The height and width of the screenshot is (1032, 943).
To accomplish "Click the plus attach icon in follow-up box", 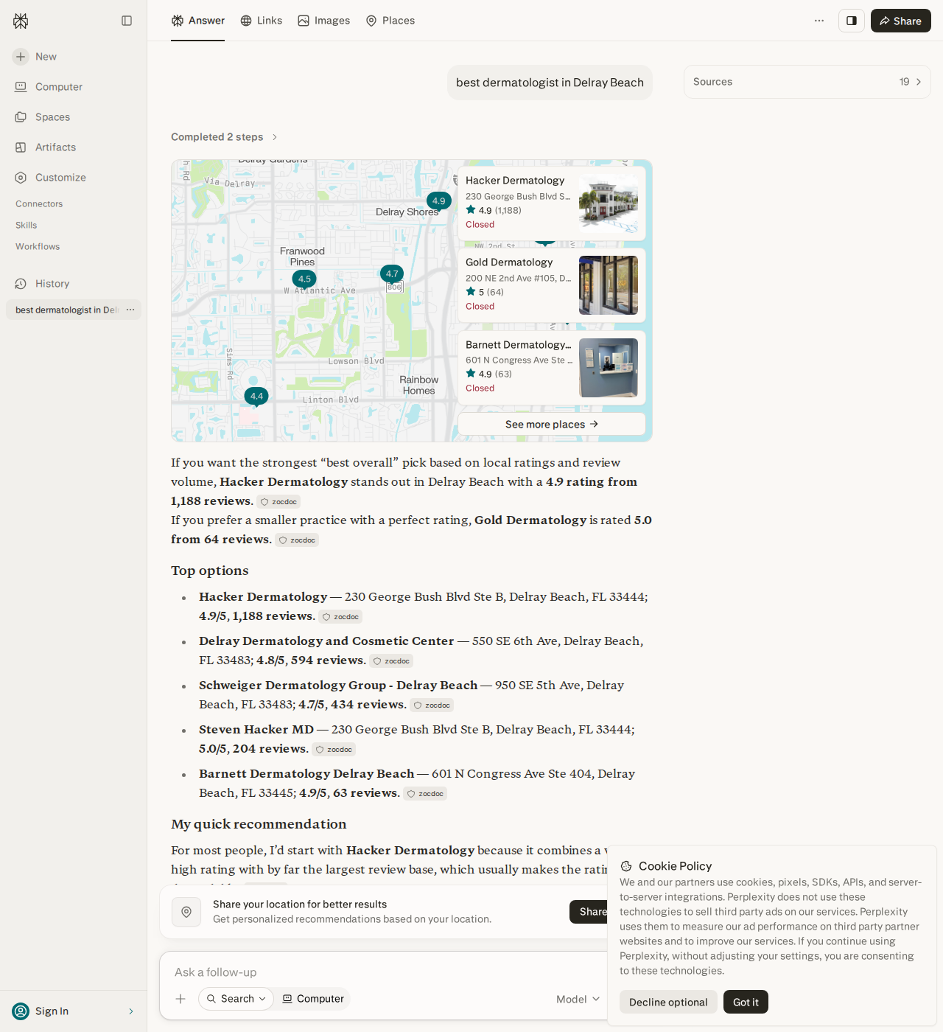I will (180, 999).
